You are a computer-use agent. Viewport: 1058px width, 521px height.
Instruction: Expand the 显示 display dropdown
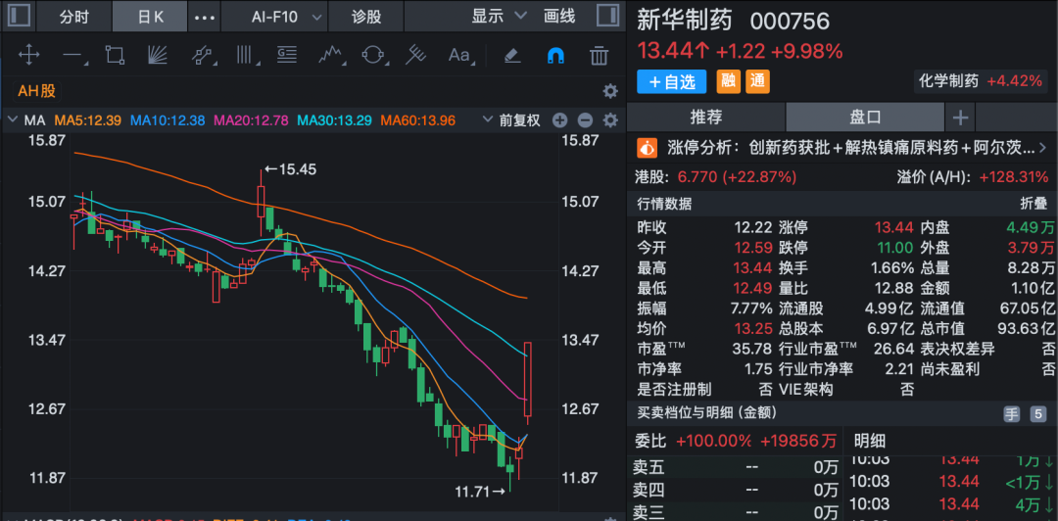tap(499, 17)
